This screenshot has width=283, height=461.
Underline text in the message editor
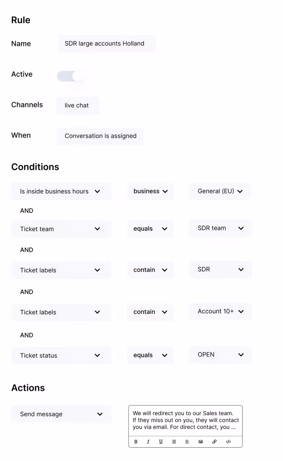(x=161, y=442)
